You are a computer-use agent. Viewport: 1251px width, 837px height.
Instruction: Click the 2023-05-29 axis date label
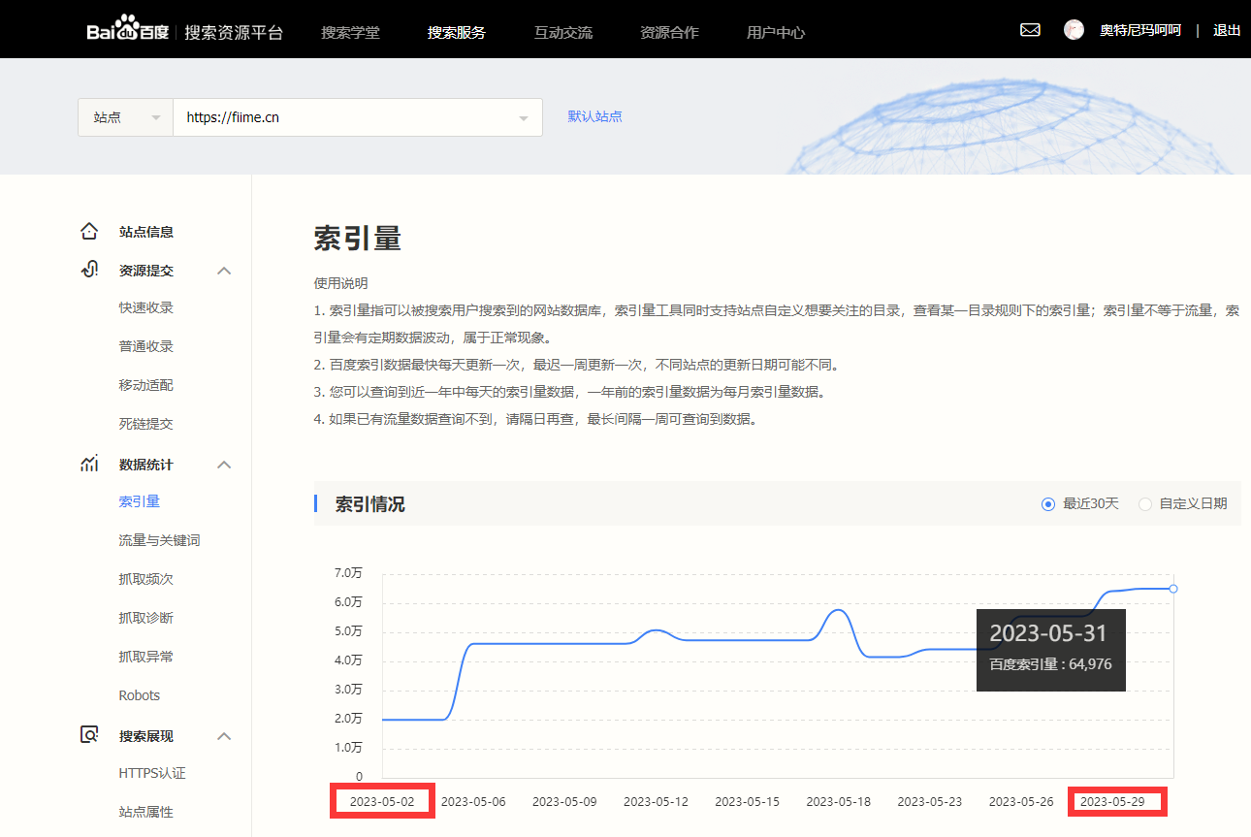click(1112, 802)
